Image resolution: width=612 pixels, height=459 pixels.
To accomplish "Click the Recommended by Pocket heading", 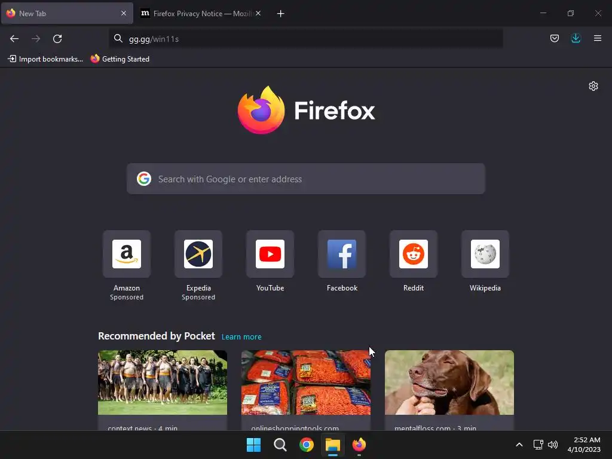I will [156, 336].
